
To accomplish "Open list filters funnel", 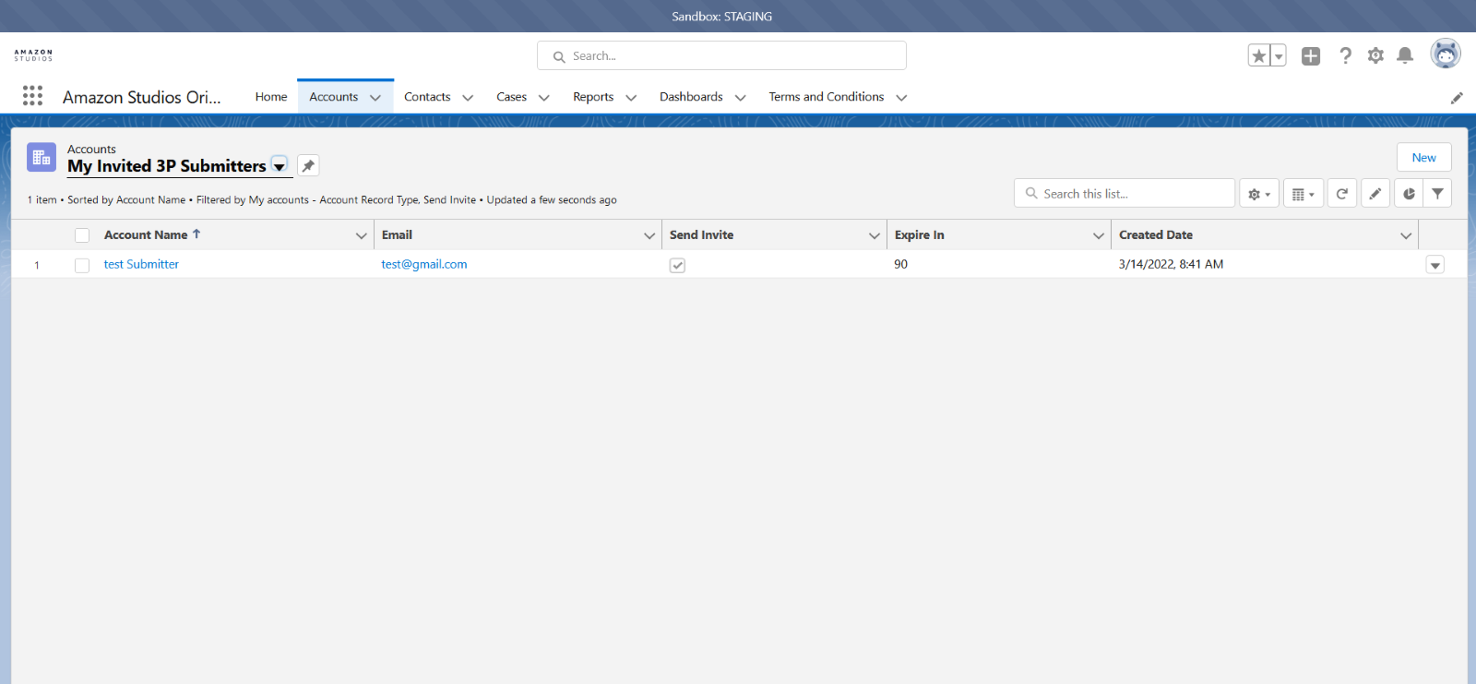I will 1437,194.
